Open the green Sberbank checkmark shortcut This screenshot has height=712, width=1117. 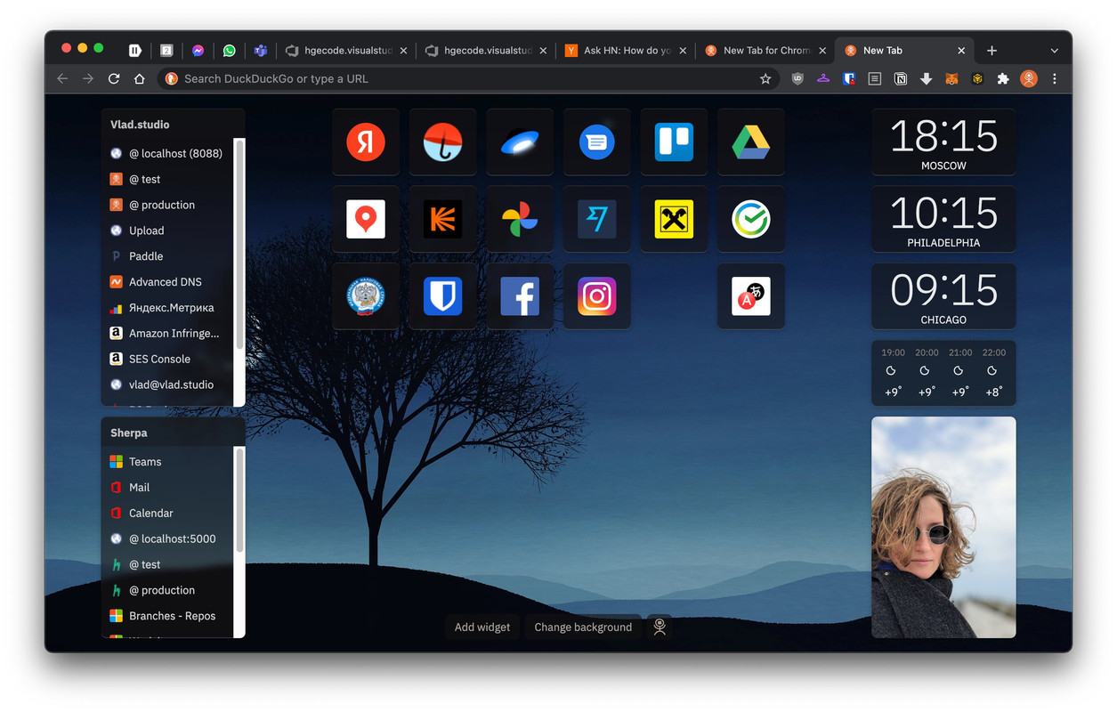coord(751,219)
